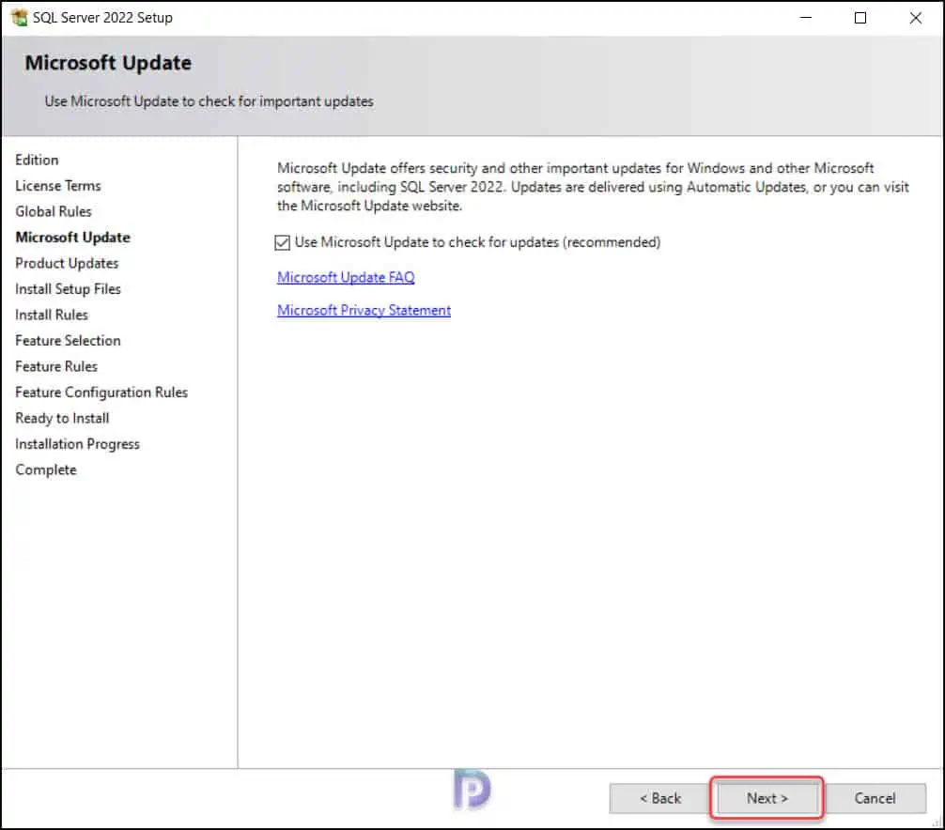Close the SQL Server 2022 Setup window
Viewport: 945px width, 830px height.
point(916,18)
